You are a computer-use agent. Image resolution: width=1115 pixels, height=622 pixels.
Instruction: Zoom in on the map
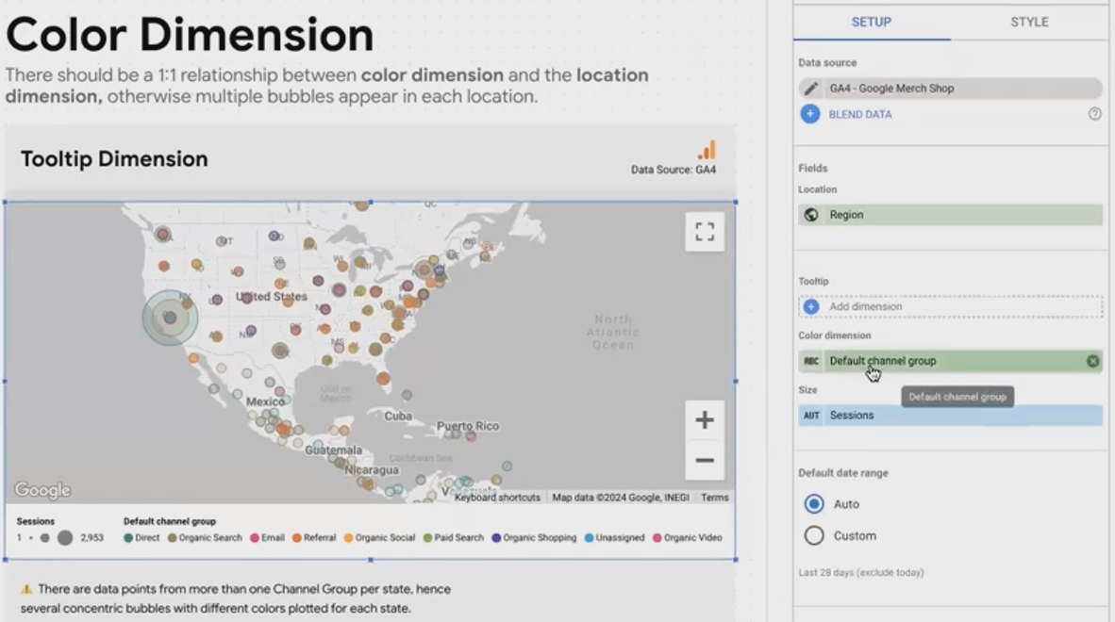click(705, 419)
